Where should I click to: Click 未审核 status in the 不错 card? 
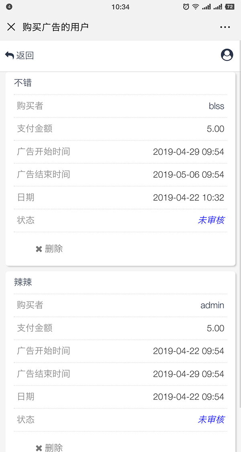pos(211,220)
